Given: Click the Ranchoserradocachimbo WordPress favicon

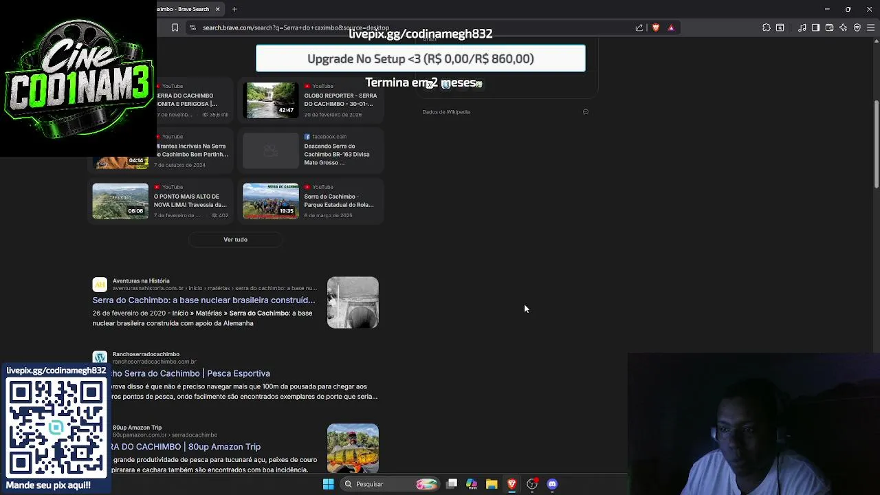Looking at the screenshot, I should click(100, 357).
